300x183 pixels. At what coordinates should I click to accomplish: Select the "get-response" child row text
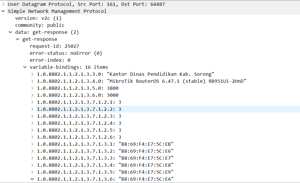coord(40,39)
